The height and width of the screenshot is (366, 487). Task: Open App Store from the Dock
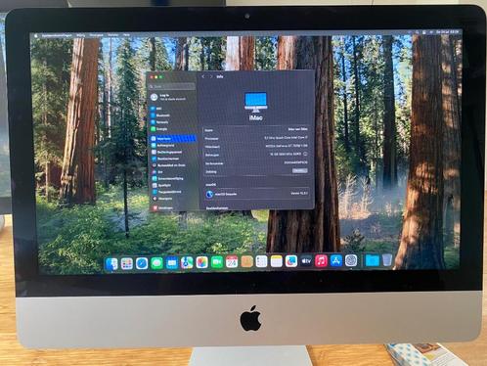tap(336, 260)
